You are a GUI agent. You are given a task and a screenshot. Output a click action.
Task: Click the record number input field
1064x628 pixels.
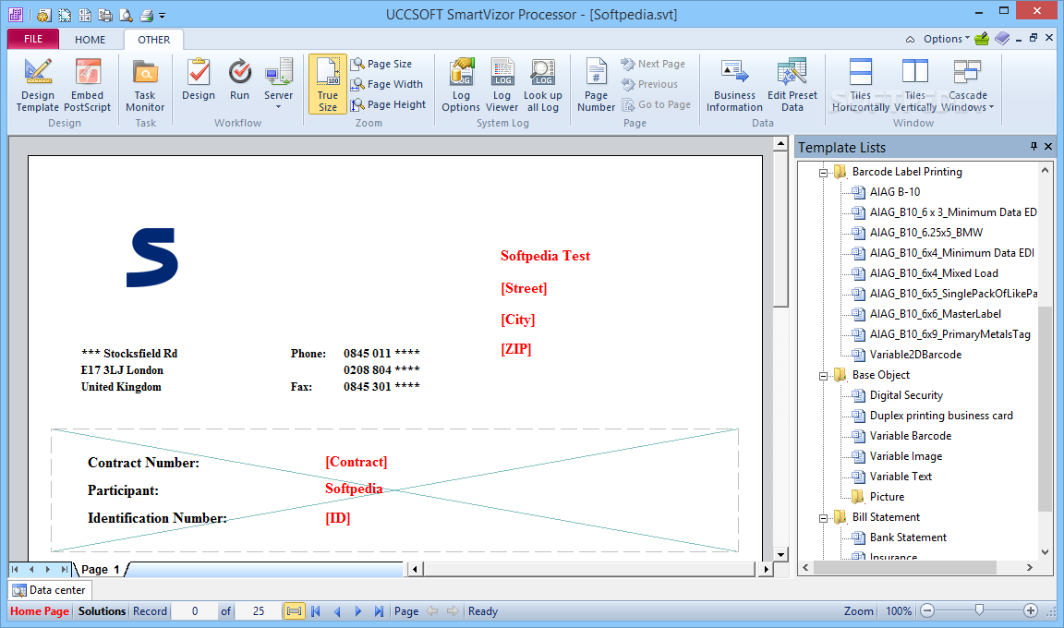(195, 611)
